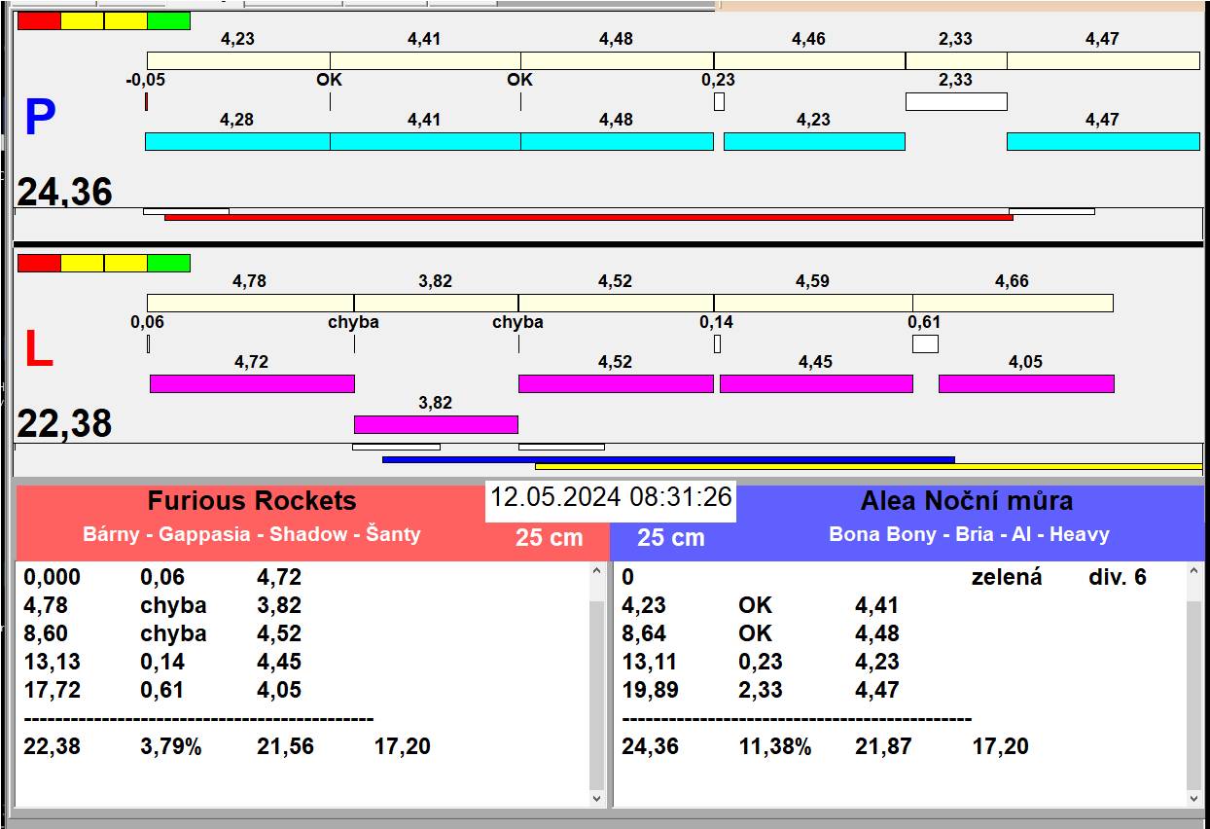
Task: Click the long red total-time bar in lane P
Action: pyautogui.click(x=588, y=217)
